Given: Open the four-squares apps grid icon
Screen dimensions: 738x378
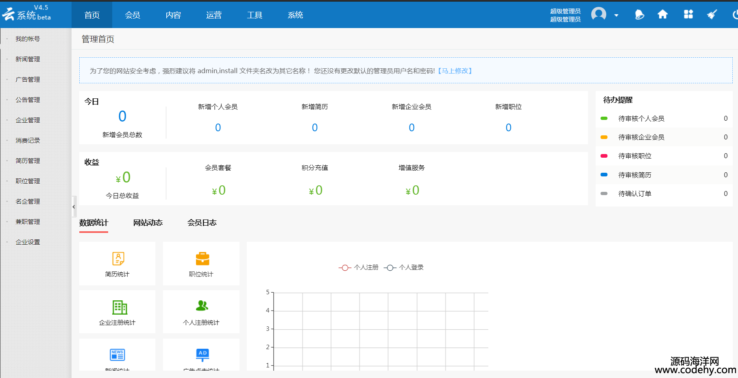Looking at the screenshot, I should (x=688, y=15).
